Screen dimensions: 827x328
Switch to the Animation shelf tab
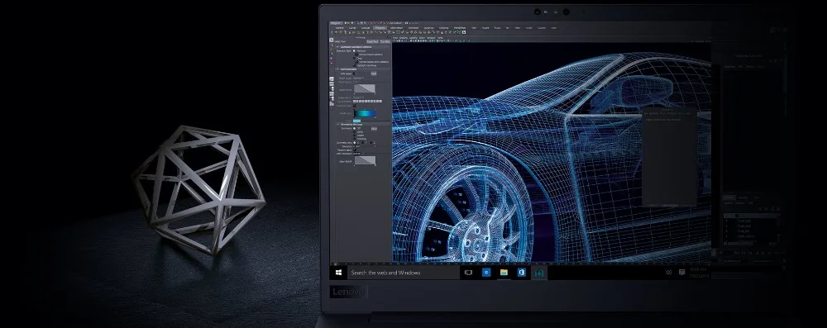[413, 28]
